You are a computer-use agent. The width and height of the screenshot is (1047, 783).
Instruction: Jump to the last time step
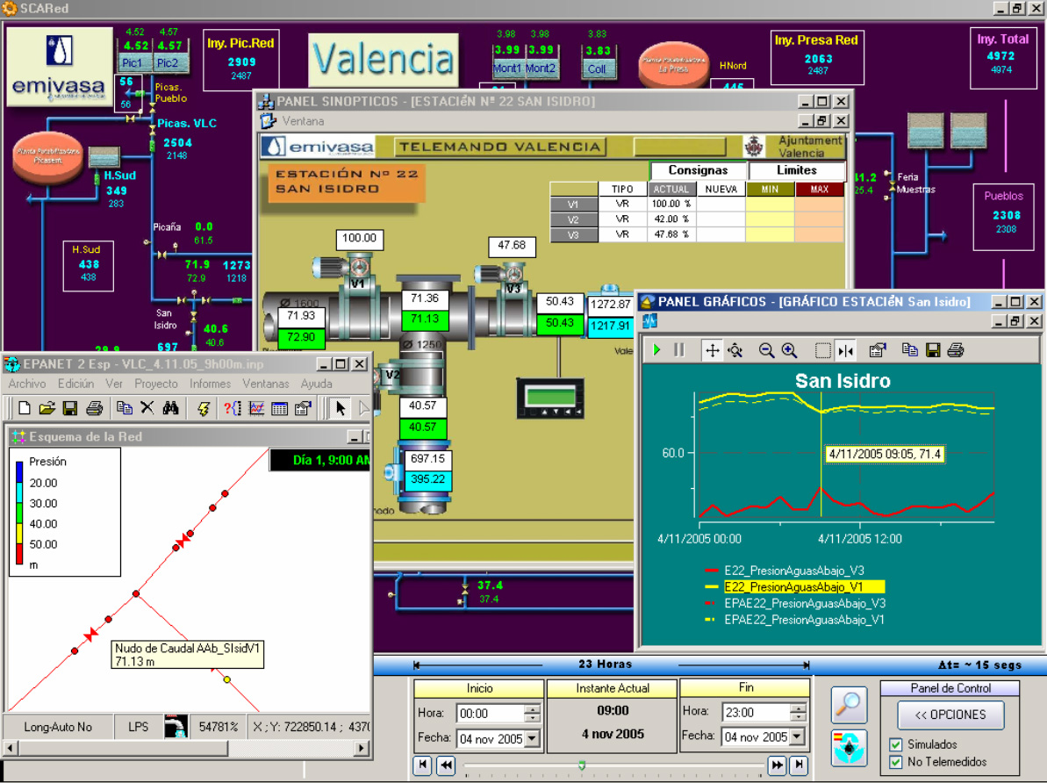(800, 765)
